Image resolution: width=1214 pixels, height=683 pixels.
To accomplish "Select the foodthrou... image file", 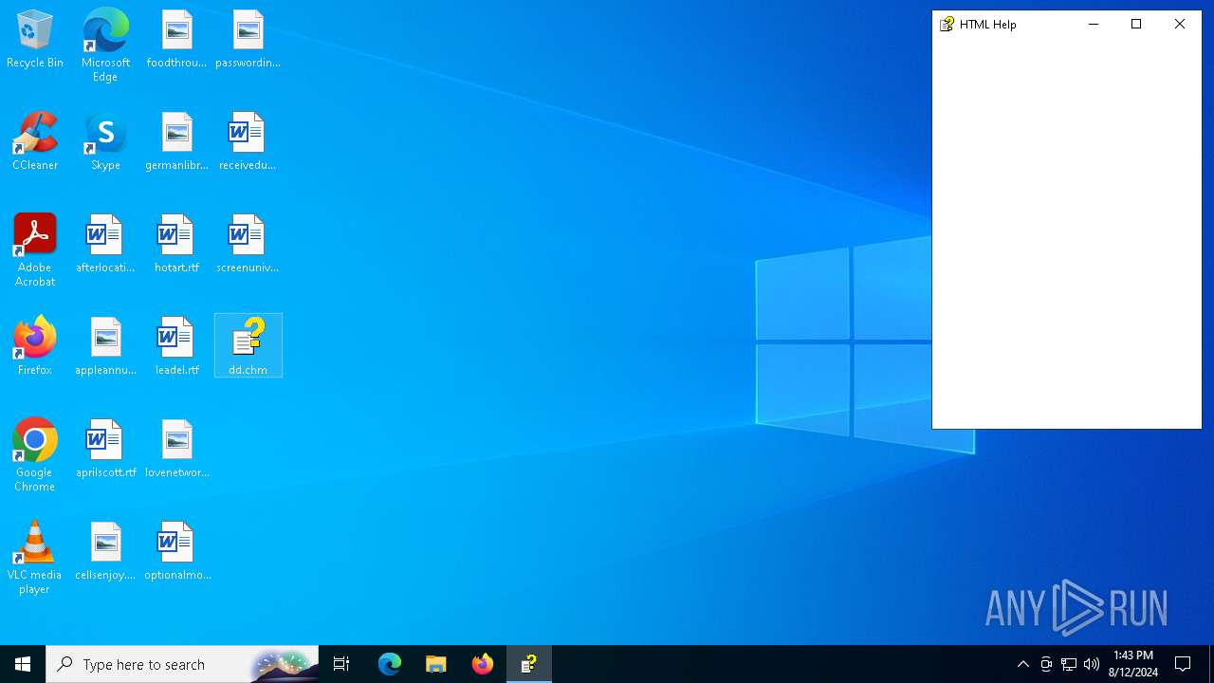I will 176,40.
